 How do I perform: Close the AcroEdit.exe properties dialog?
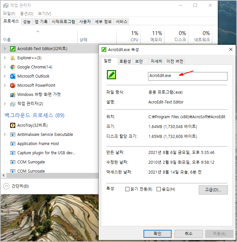click(231, 49)
